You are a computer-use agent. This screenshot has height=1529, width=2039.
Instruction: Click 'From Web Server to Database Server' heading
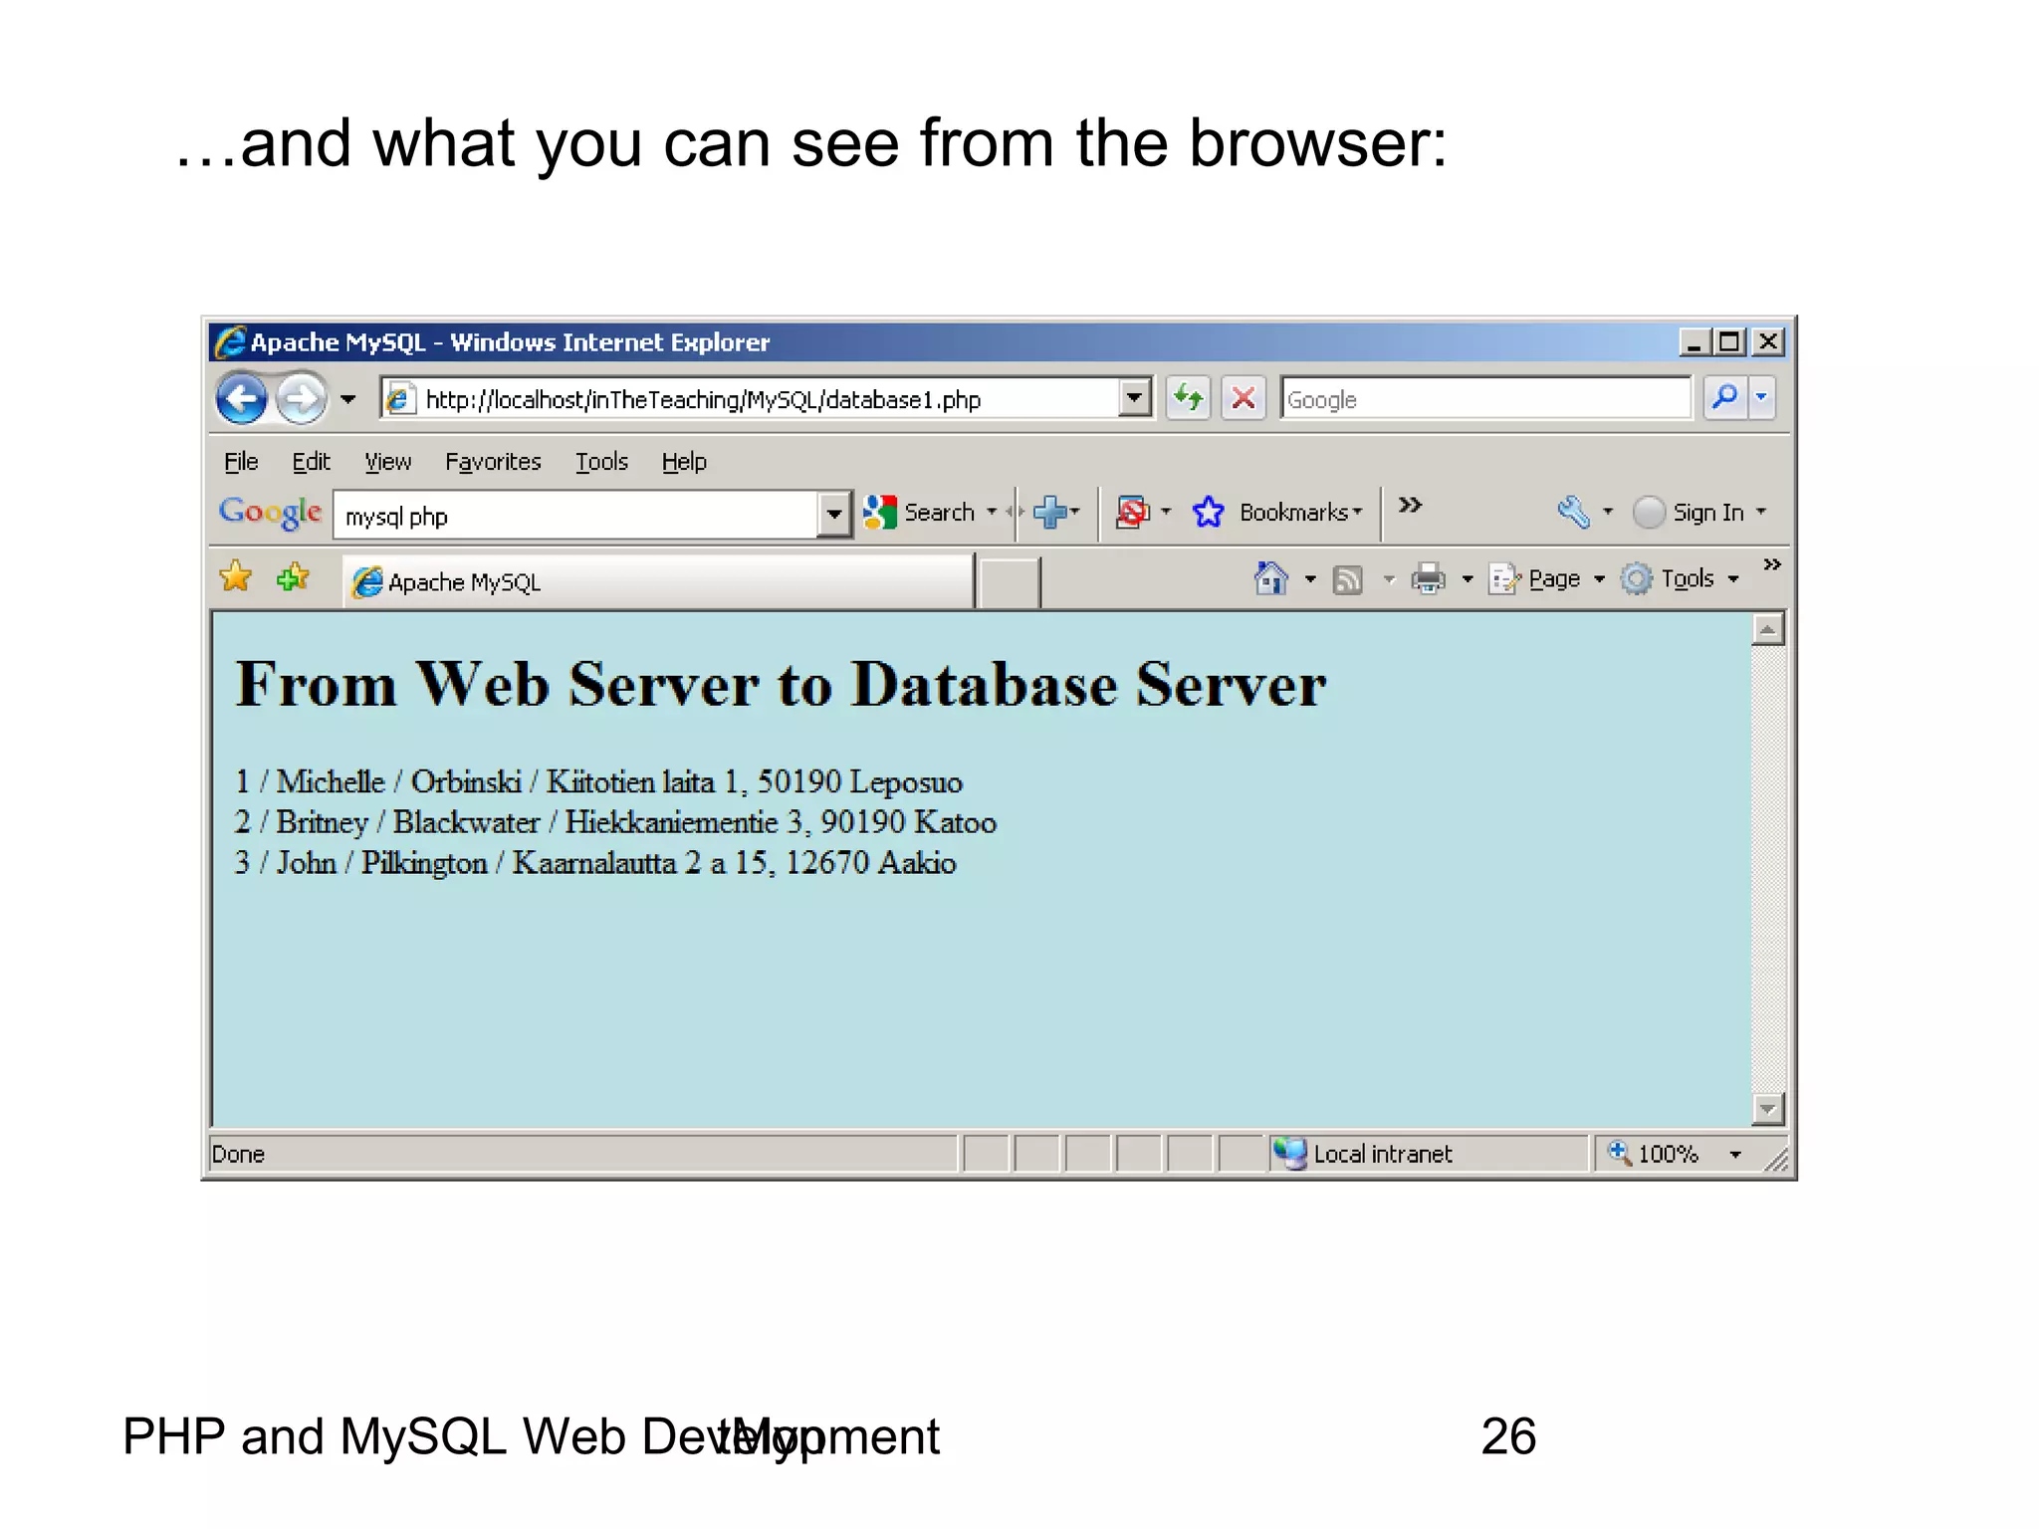tap(781, 685)
